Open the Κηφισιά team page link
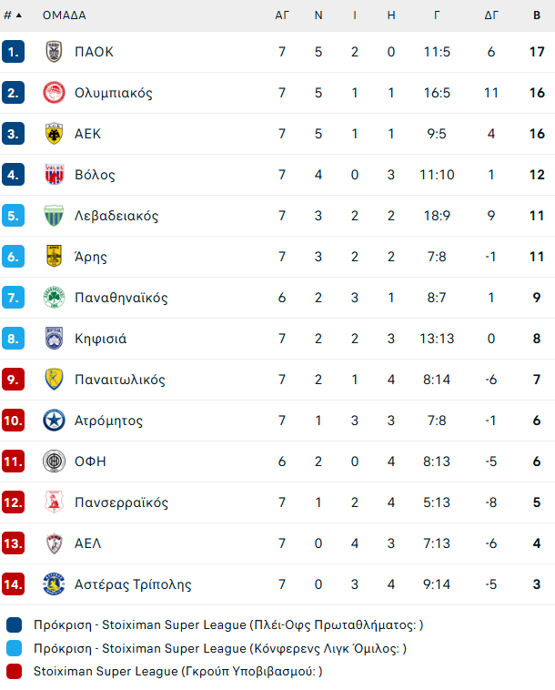The image size is (555, 690). [100, 339]
